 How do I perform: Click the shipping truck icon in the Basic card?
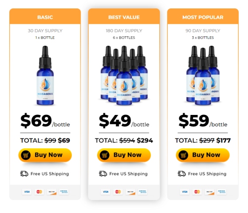(x=24, y=174)
